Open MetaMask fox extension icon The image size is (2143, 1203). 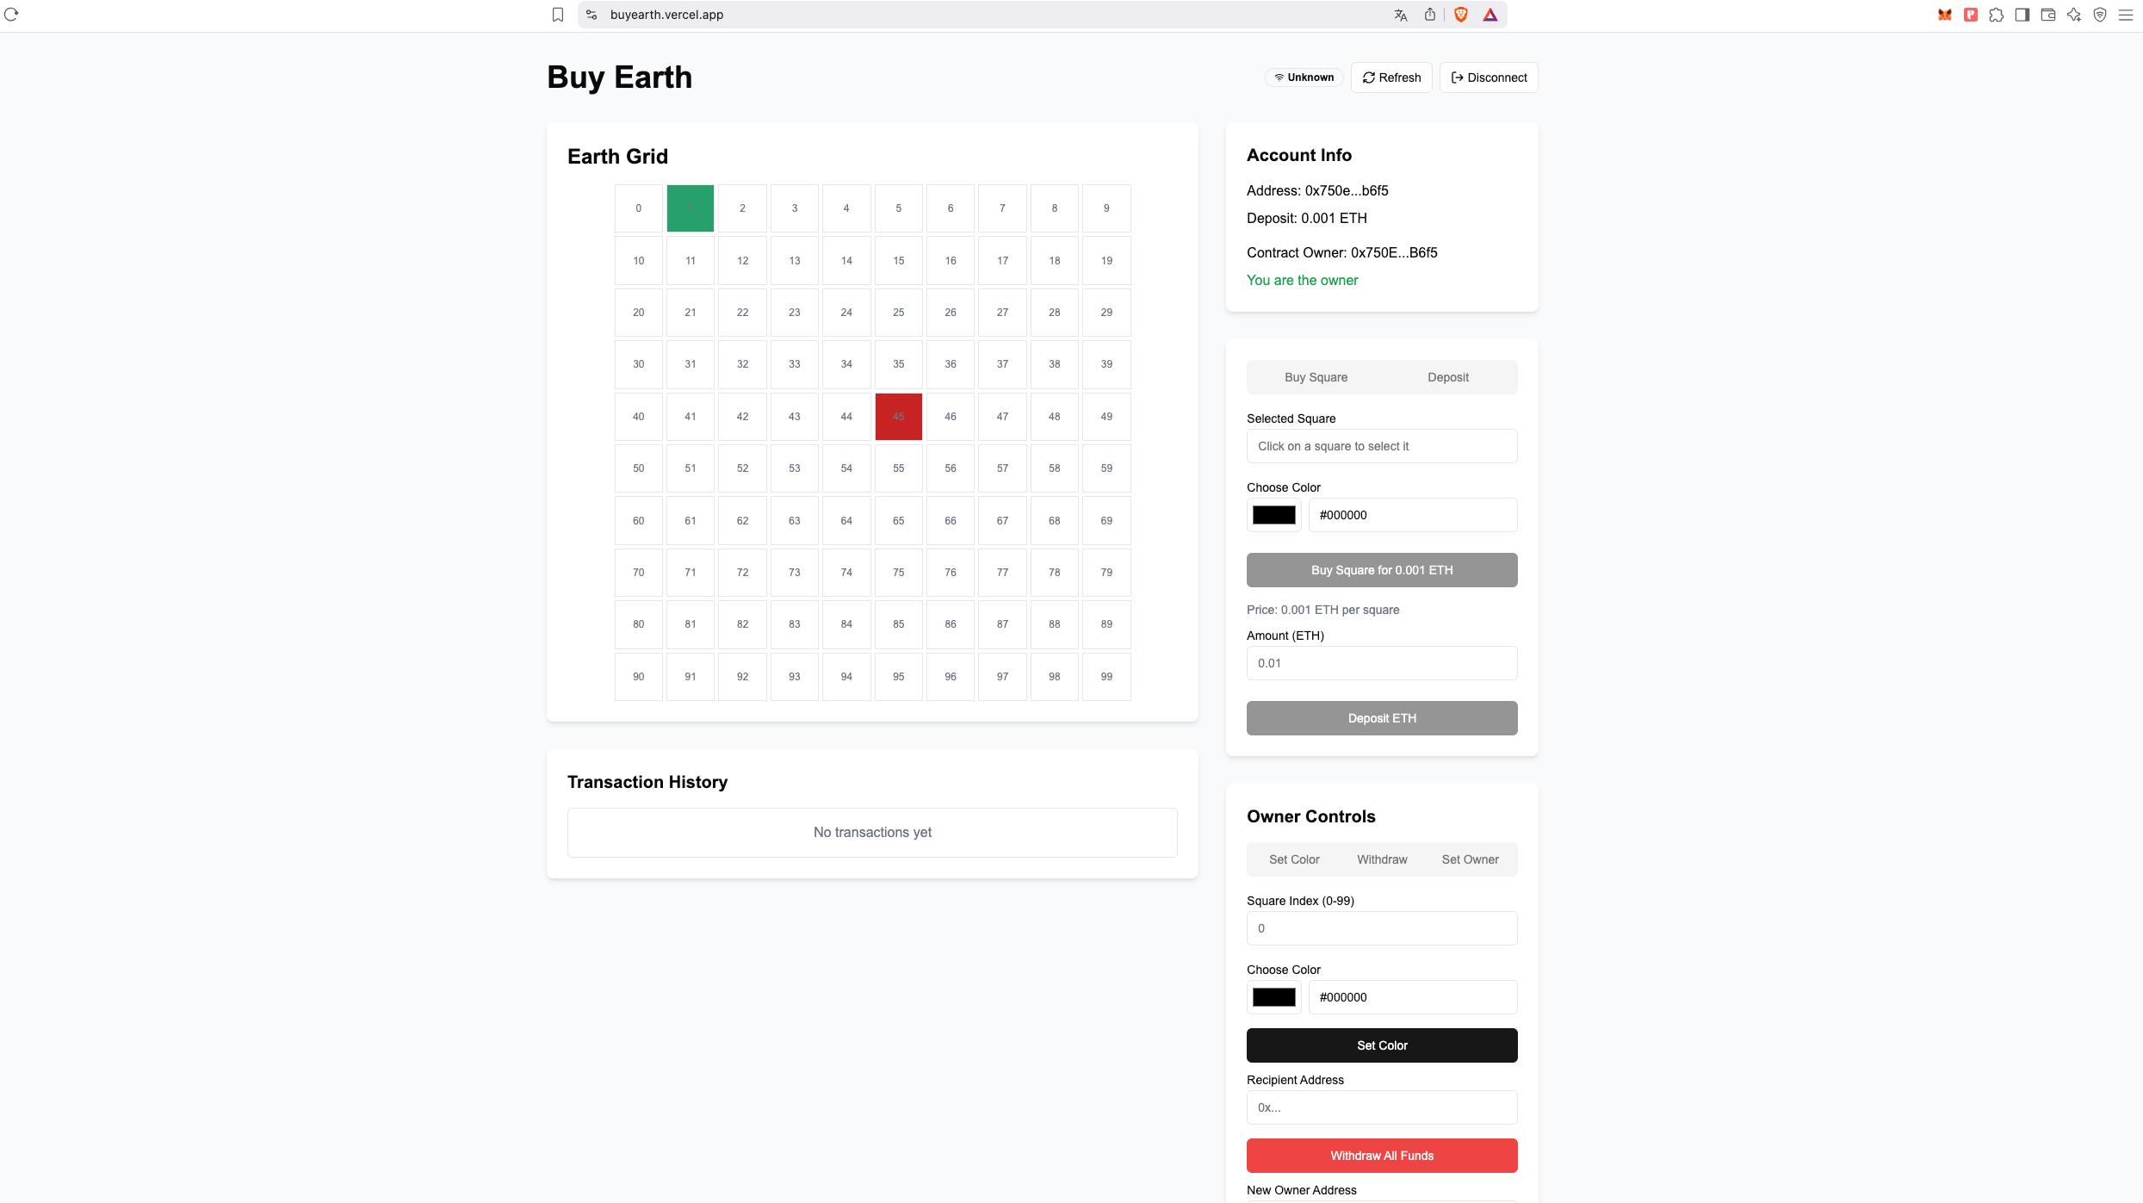coord(1945,15)
